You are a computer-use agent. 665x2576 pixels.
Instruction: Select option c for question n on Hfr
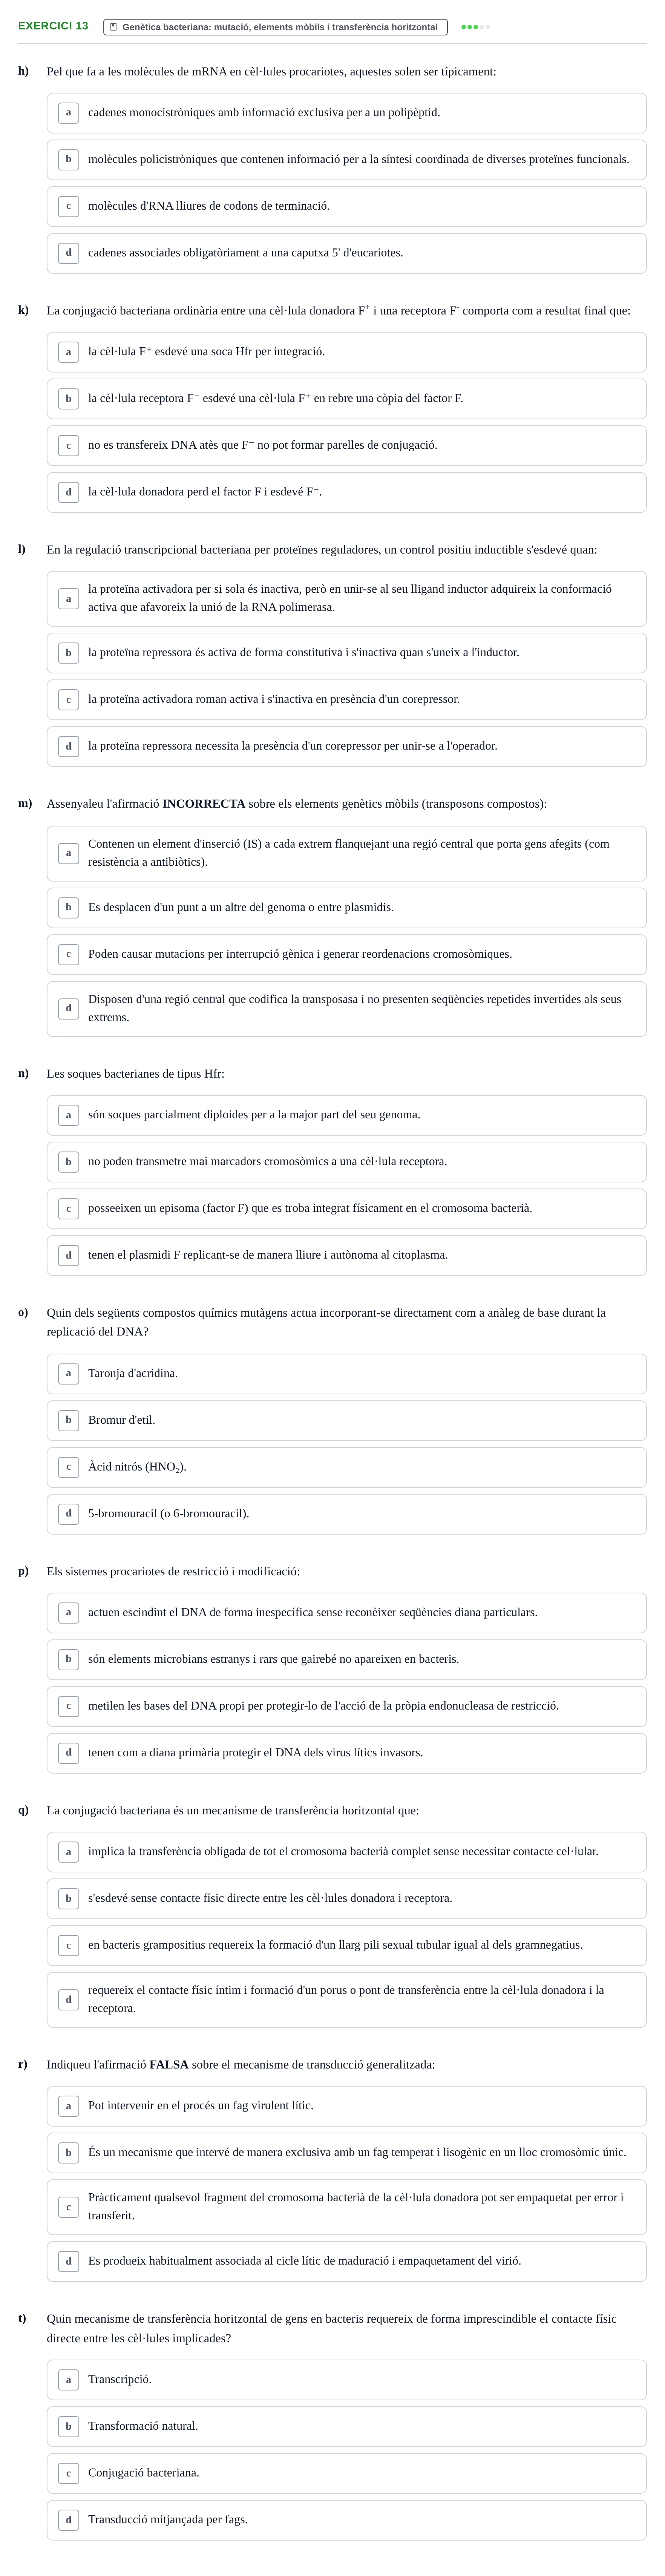(346, 1209)
